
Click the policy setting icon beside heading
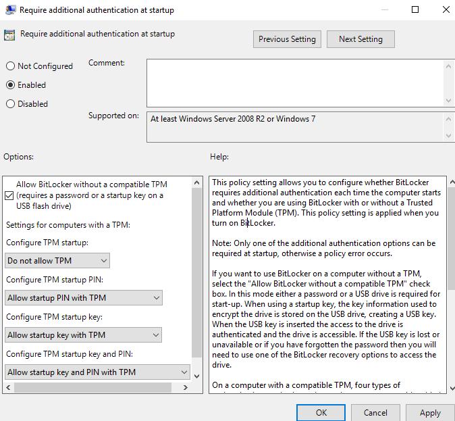(x=9, y=35)
